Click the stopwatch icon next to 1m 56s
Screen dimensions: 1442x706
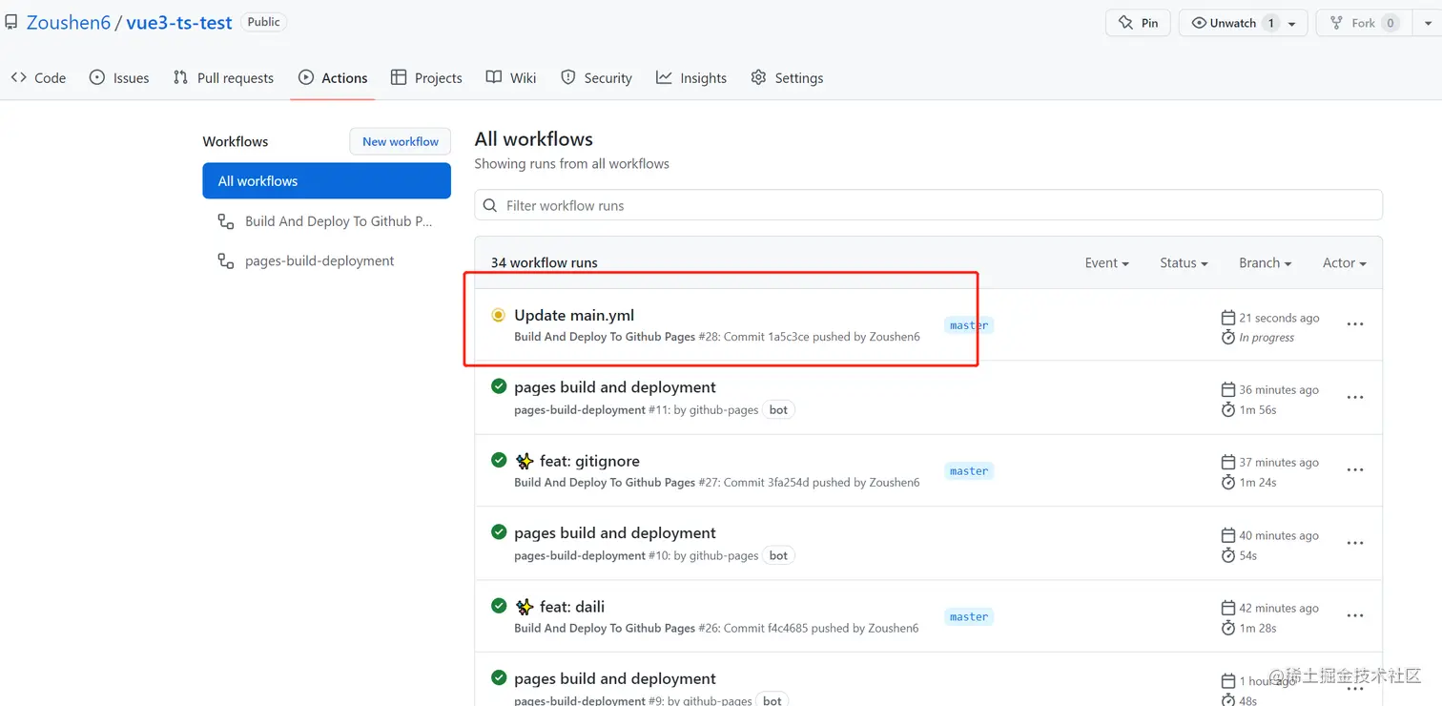(x=1228, y=410)
